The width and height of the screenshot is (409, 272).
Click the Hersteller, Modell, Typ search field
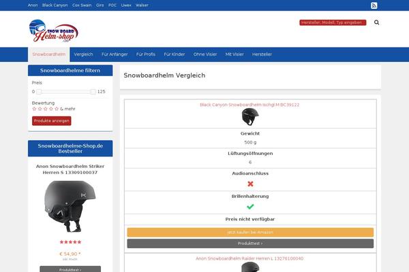tap(333, 22)
